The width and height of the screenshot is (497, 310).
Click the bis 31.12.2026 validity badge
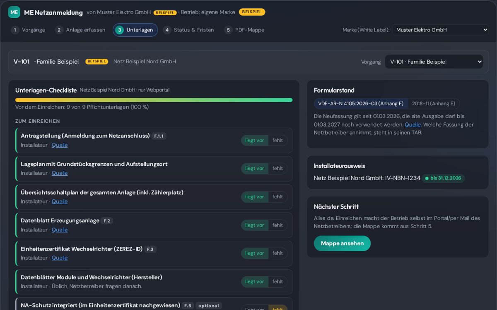coord(443,178)
